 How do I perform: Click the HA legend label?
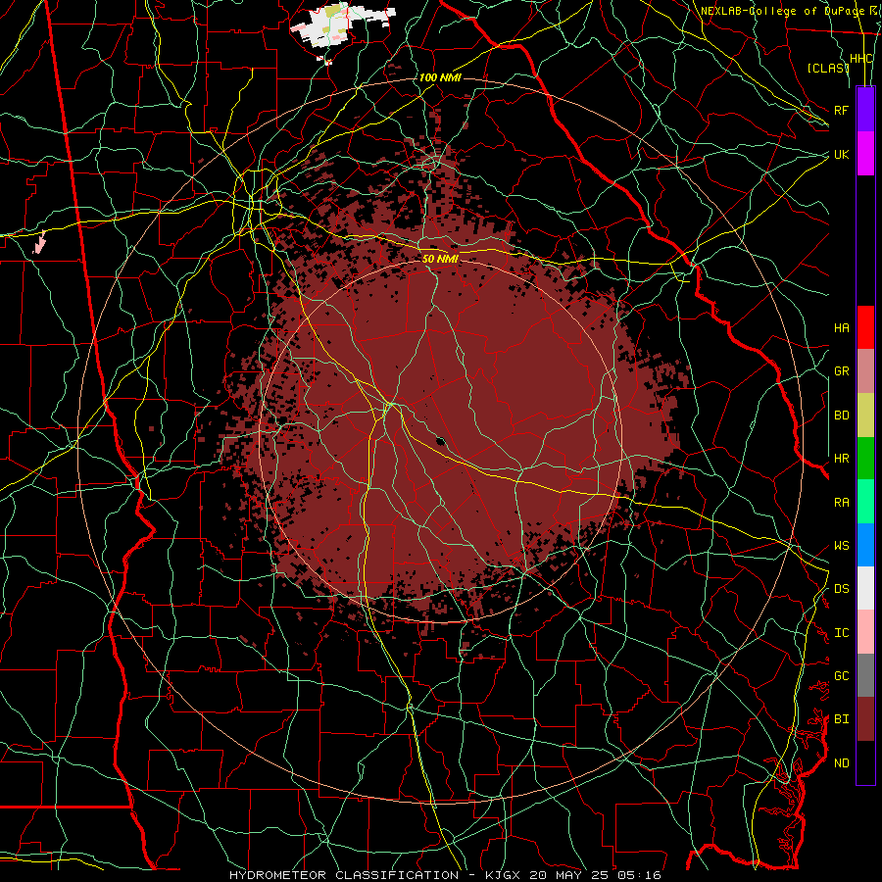(841, 327)
